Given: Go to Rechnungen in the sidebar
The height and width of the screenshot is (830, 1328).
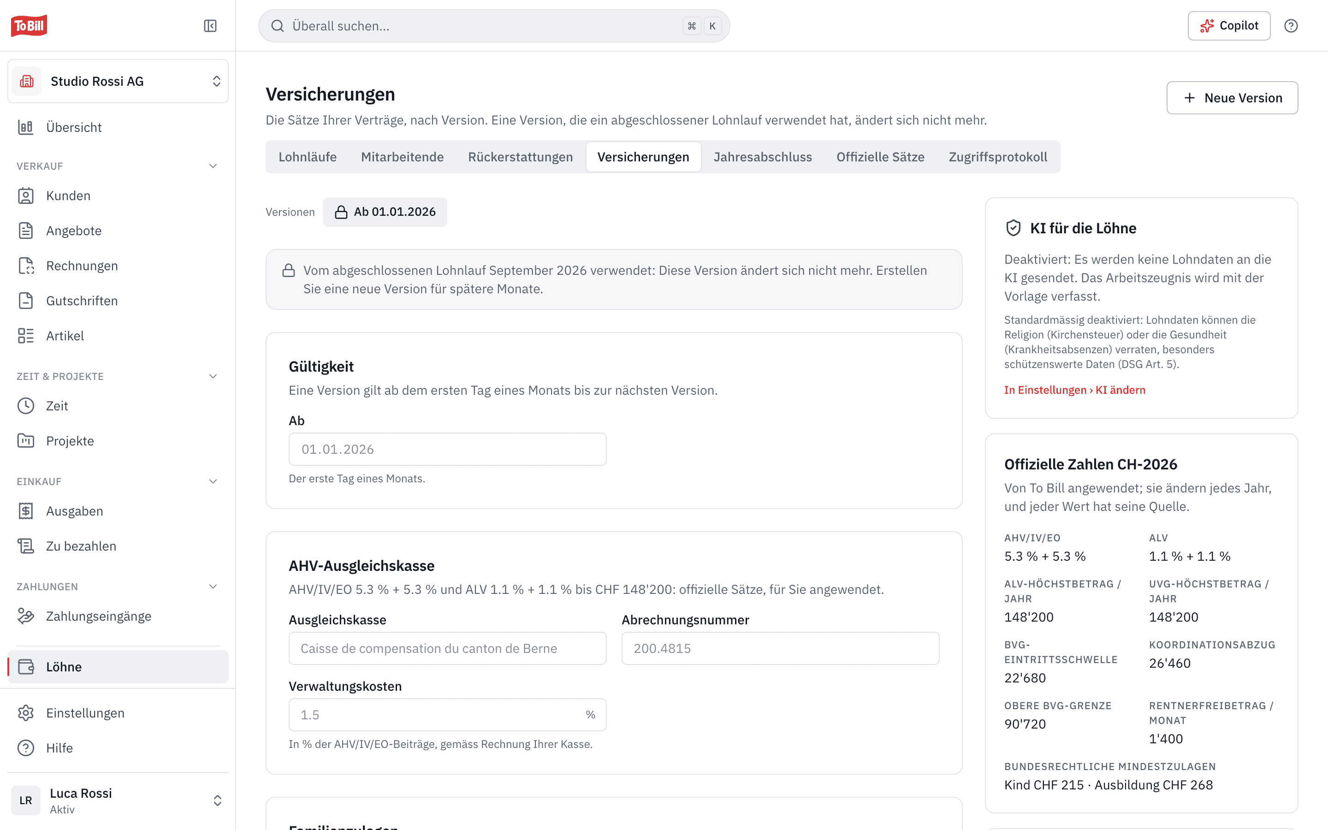Looking at the screenshot, I should point(118,266).
